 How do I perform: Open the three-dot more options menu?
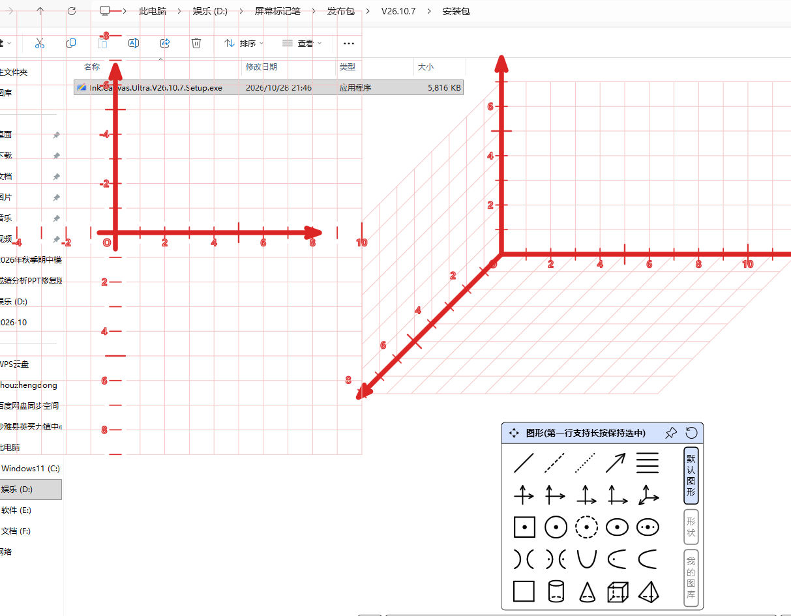pyautogui.click(x=349, y=44)
